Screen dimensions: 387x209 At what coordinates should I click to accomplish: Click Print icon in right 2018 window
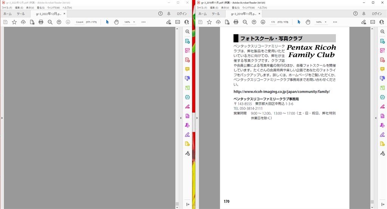click(x=236, y=22)
